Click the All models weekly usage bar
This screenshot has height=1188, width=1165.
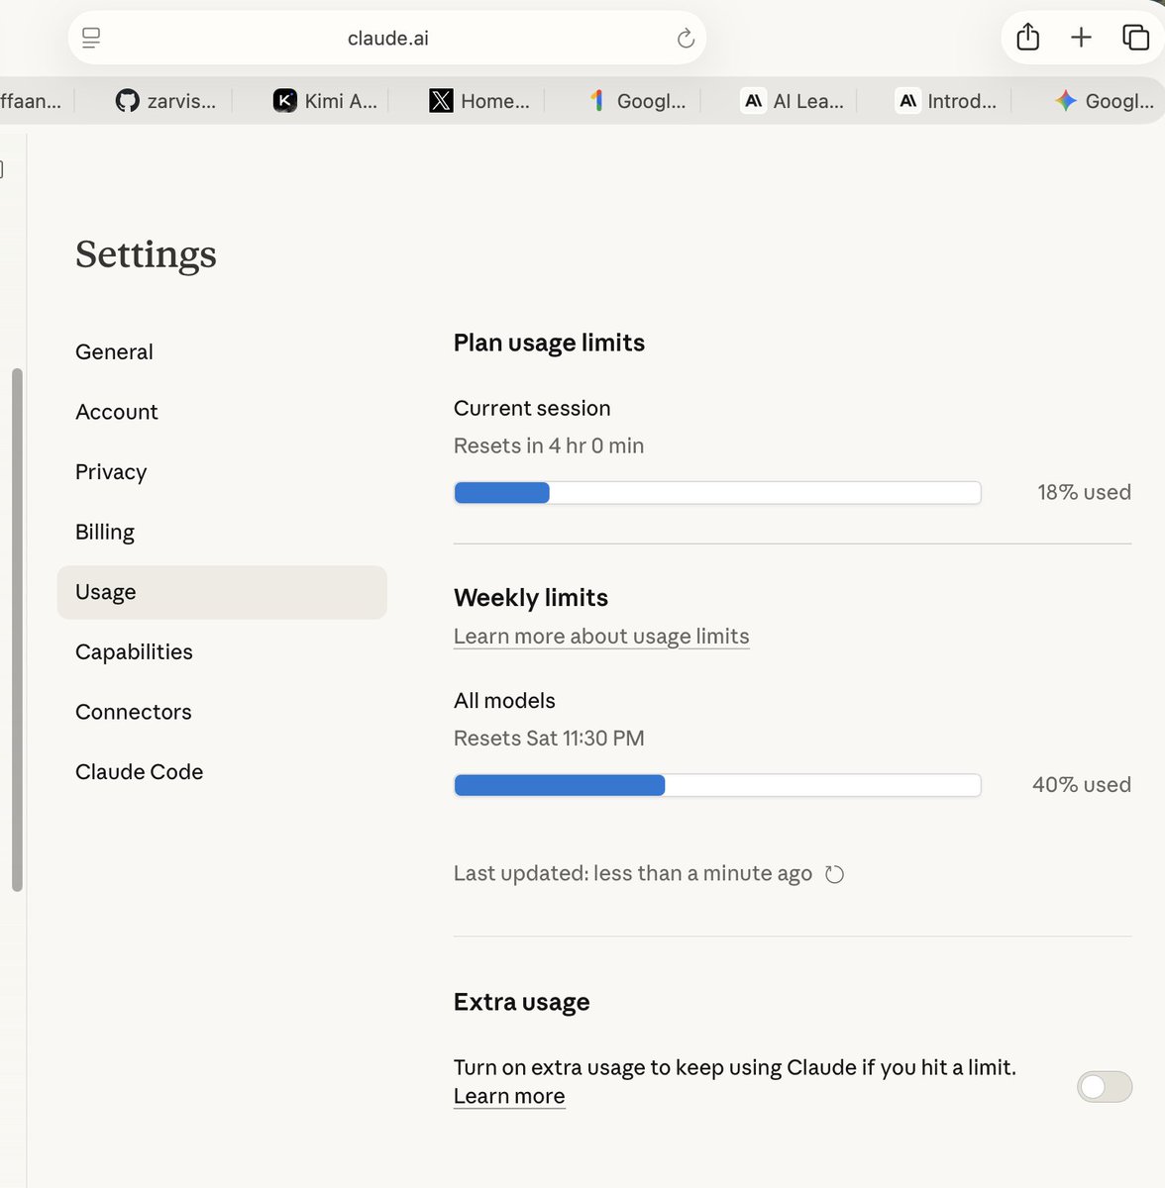click(717, 785)
